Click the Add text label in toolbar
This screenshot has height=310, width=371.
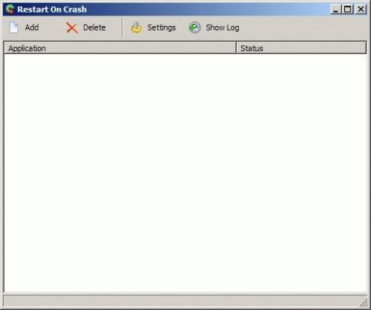(32, 27)
